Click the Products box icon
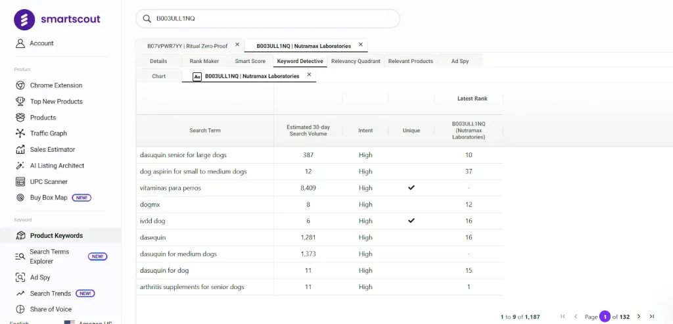 (20, 117)
